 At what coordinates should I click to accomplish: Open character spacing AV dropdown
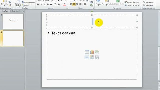click(55, 4)
